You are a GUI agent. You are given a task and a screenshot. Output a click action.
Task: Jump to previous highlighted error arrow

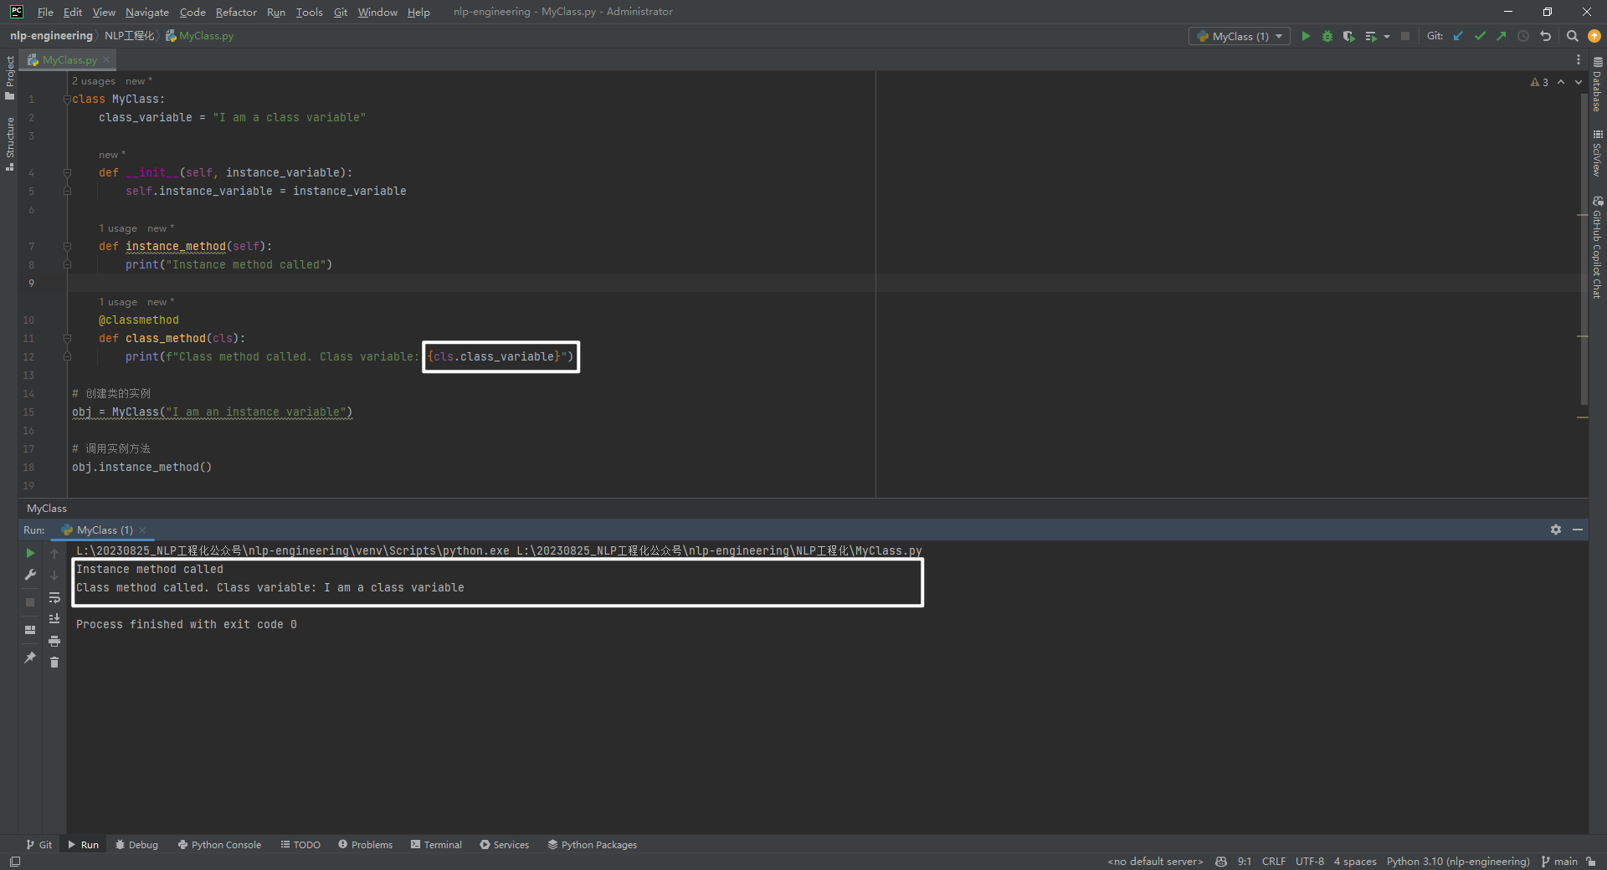coord(1561,82)
